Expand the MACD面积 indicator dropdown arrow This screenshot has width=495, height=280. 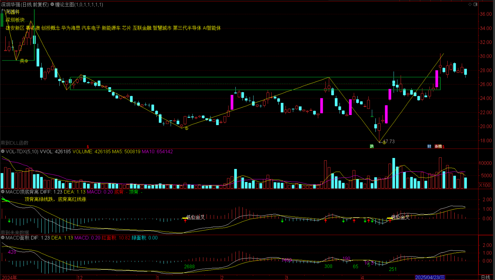tap(3, 238)
